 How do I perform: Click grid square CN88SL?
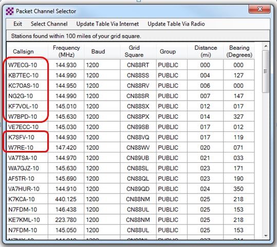pyautogui.click(x=138, y=168)
